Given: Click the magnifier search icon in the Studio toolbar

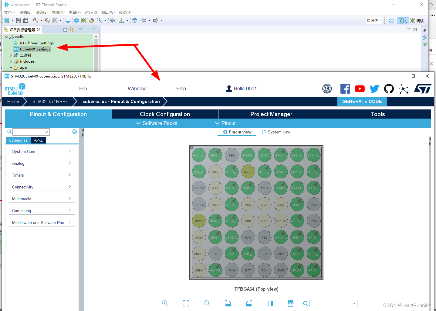Looking at the screenshot, I should pos(99,20).
